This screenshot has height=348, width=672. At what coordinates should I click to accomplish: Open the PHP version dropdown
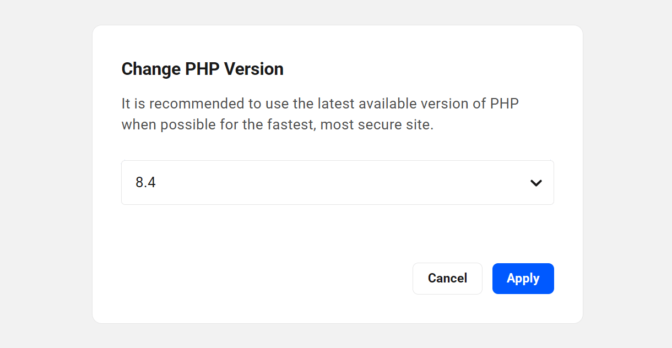337,183
